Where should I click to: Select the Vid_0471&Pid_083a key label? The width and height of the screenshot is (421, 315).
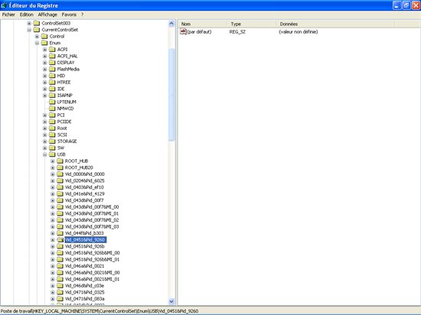click(x=84, y=299)
